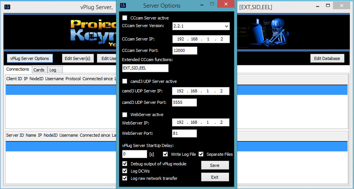Uncheck the Write Log File option
The width and height of the screenshot is (354, 189).
[x=166, y=154]
